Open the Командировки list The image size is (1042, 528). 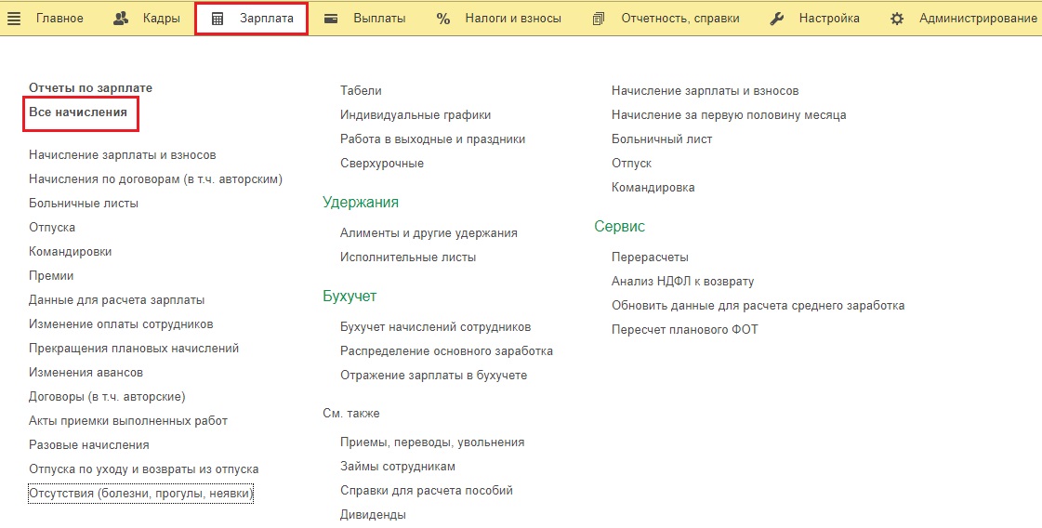click(71, 251)
